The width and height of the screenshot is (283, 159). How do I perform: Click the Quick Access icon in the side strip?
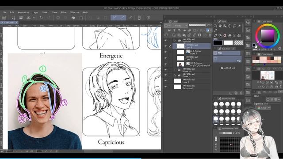pos(248,23)
